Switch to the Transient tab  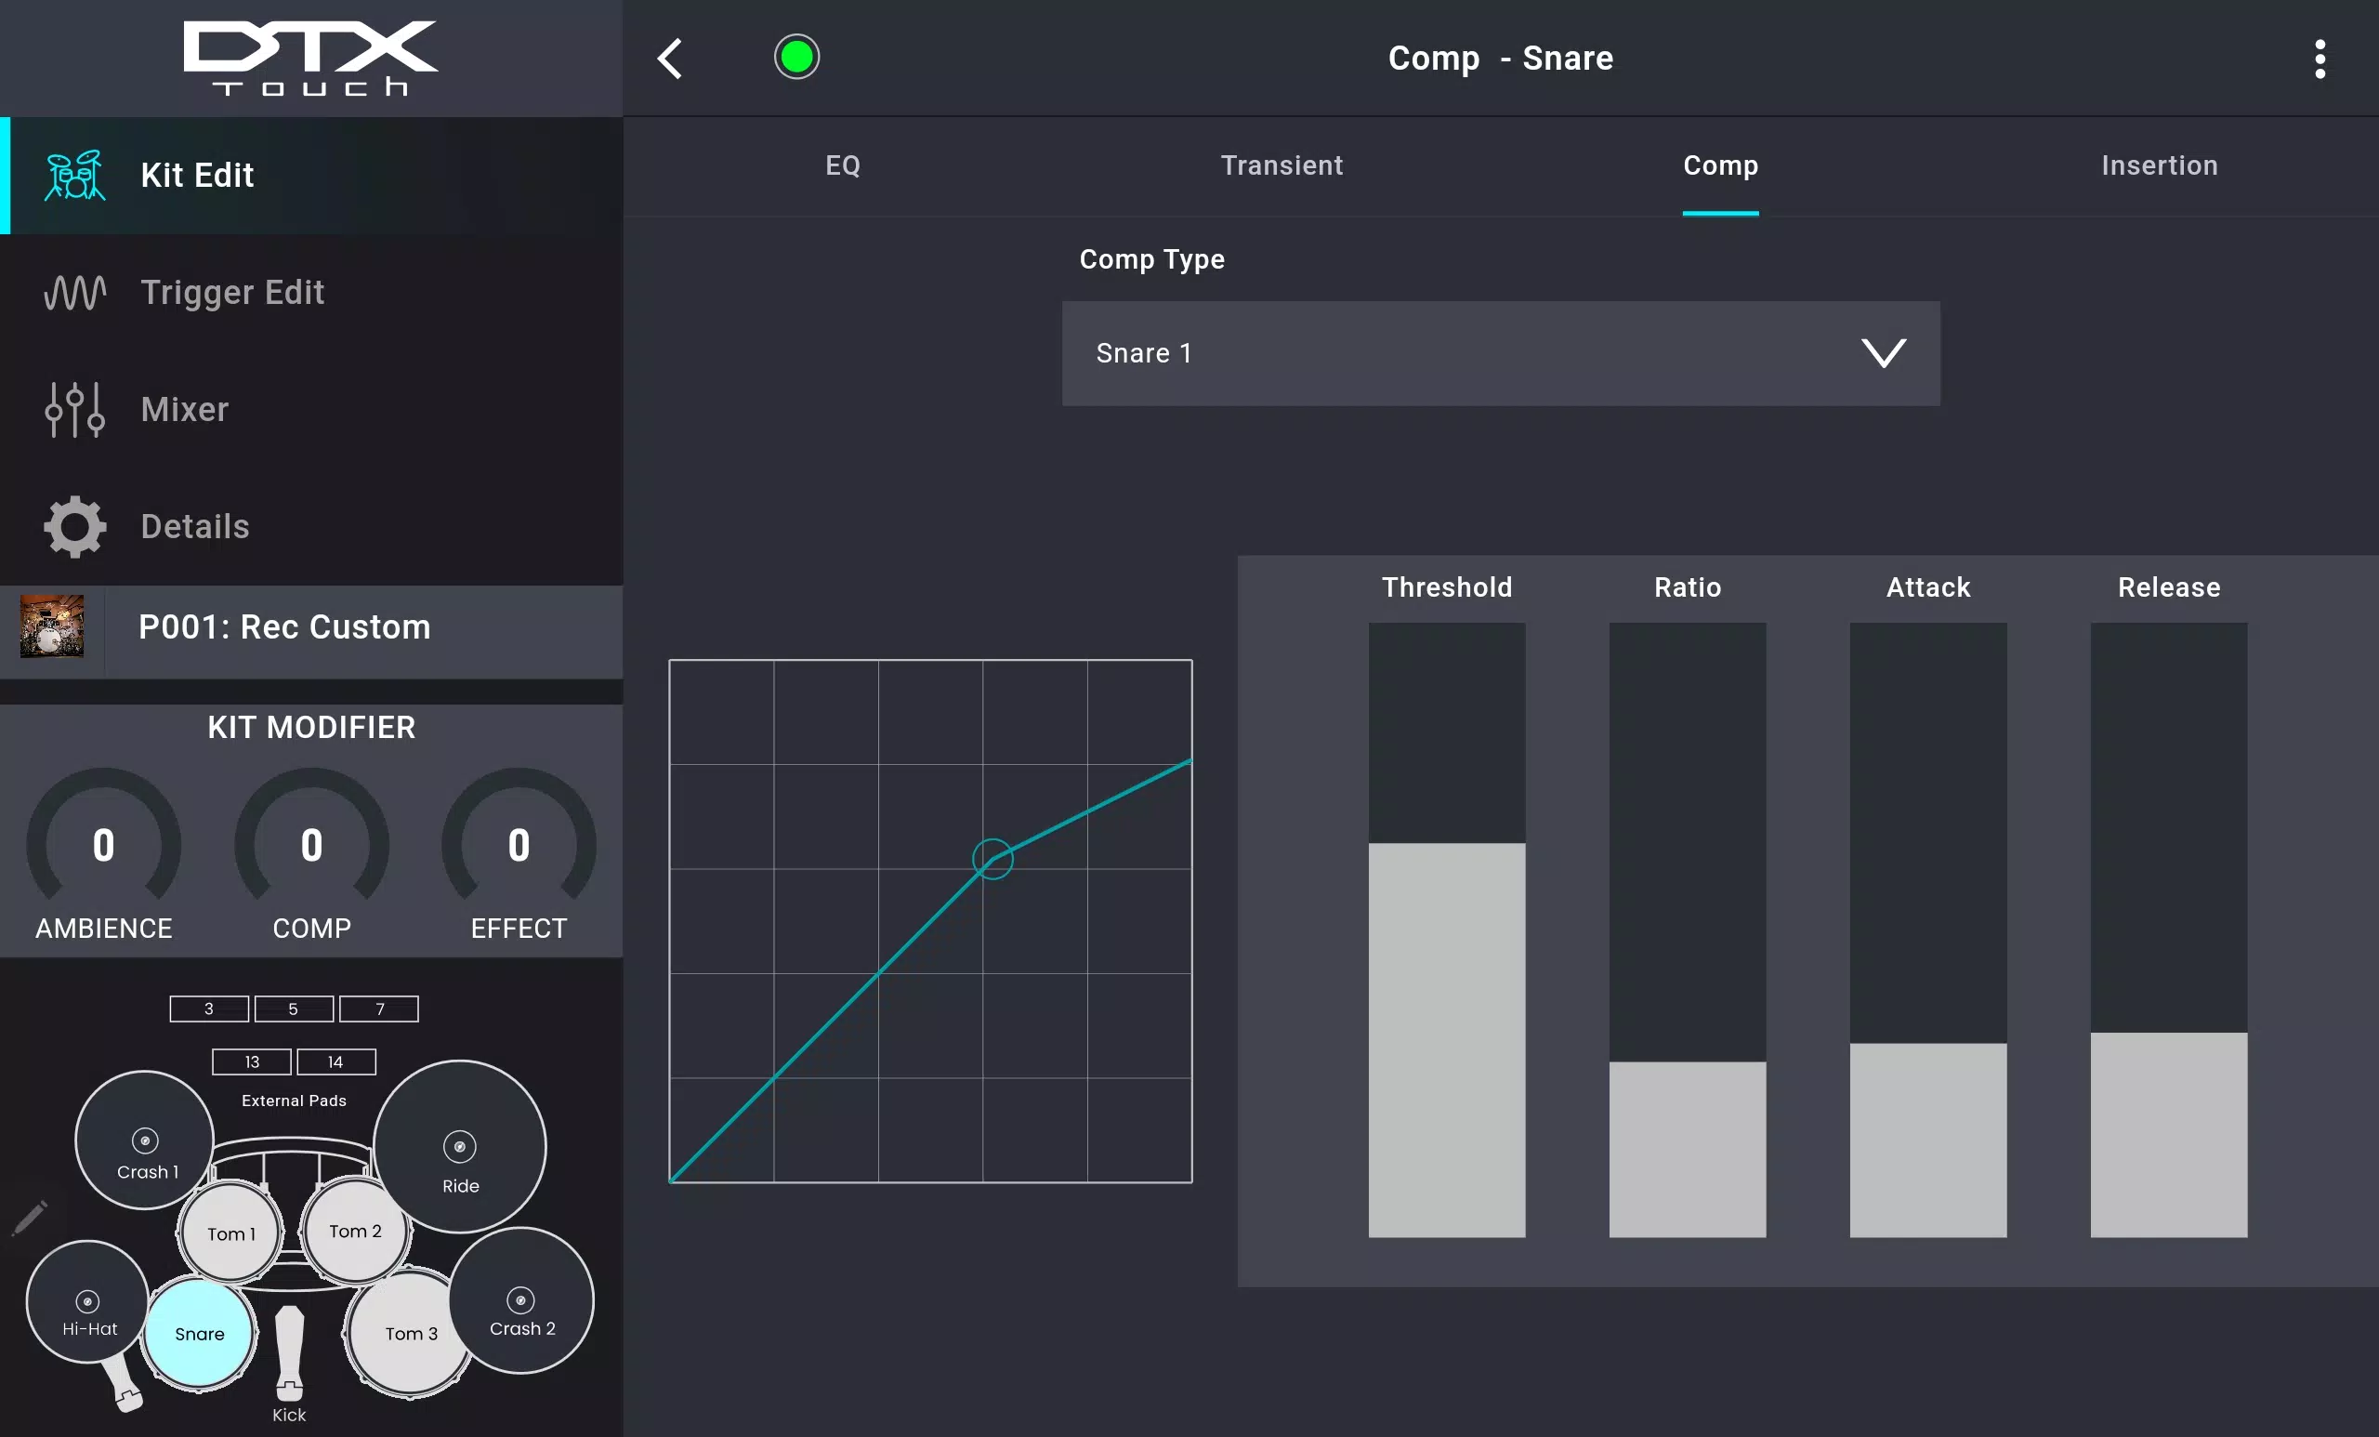tap(1282, 165)
